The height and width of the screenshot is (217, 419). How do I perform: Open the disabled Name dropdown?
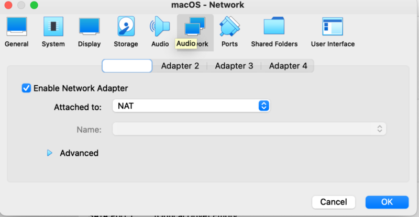249,129
